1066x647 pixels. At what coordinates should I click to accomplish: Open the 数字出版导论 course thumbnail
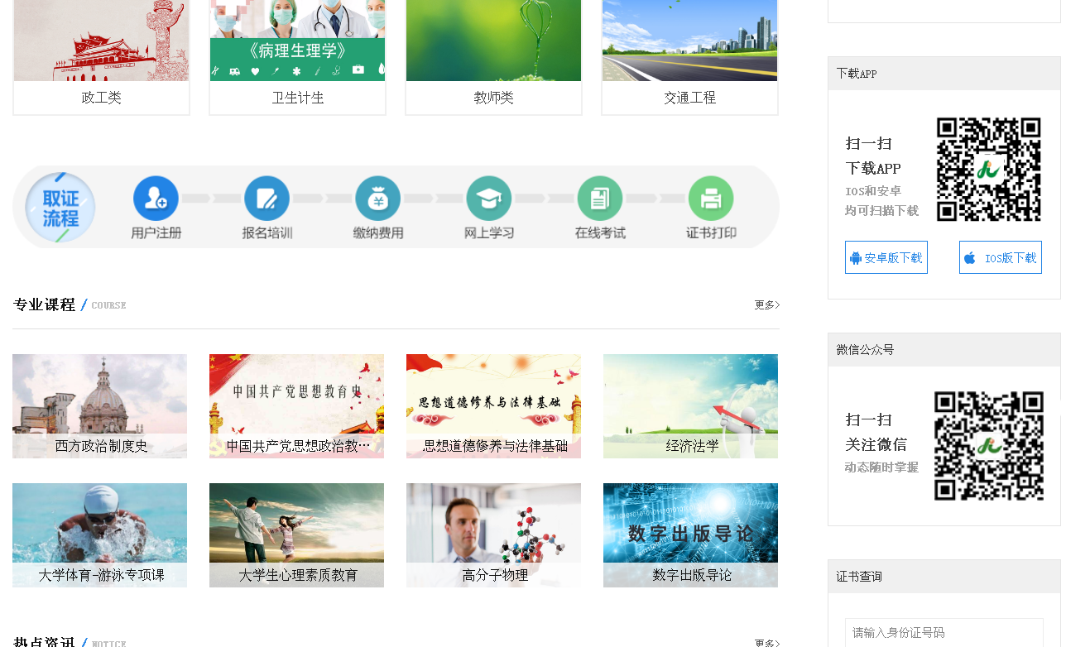click(x=690, y=534)
